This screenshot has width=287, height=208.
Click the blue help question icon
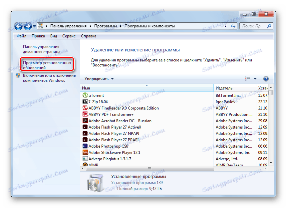(266, 79)
